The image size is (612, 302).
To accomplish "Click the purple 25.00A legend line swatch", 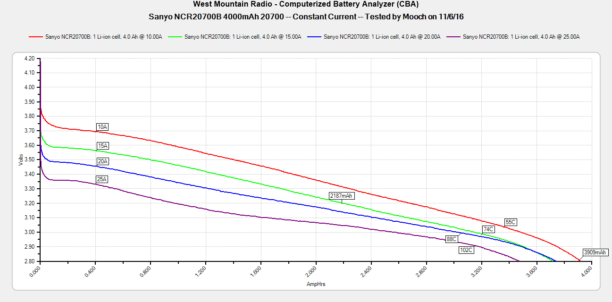I will pyautogui.click(x=453, y=37).
